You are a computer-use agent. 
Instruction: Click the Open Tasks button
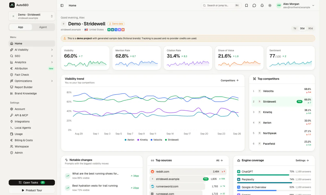click(32, 182)
